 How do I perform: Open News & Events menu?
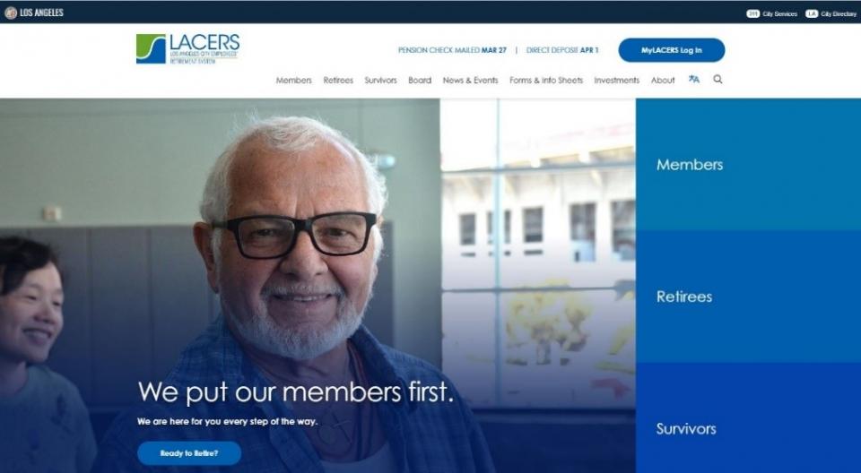(x=471, y=80)
